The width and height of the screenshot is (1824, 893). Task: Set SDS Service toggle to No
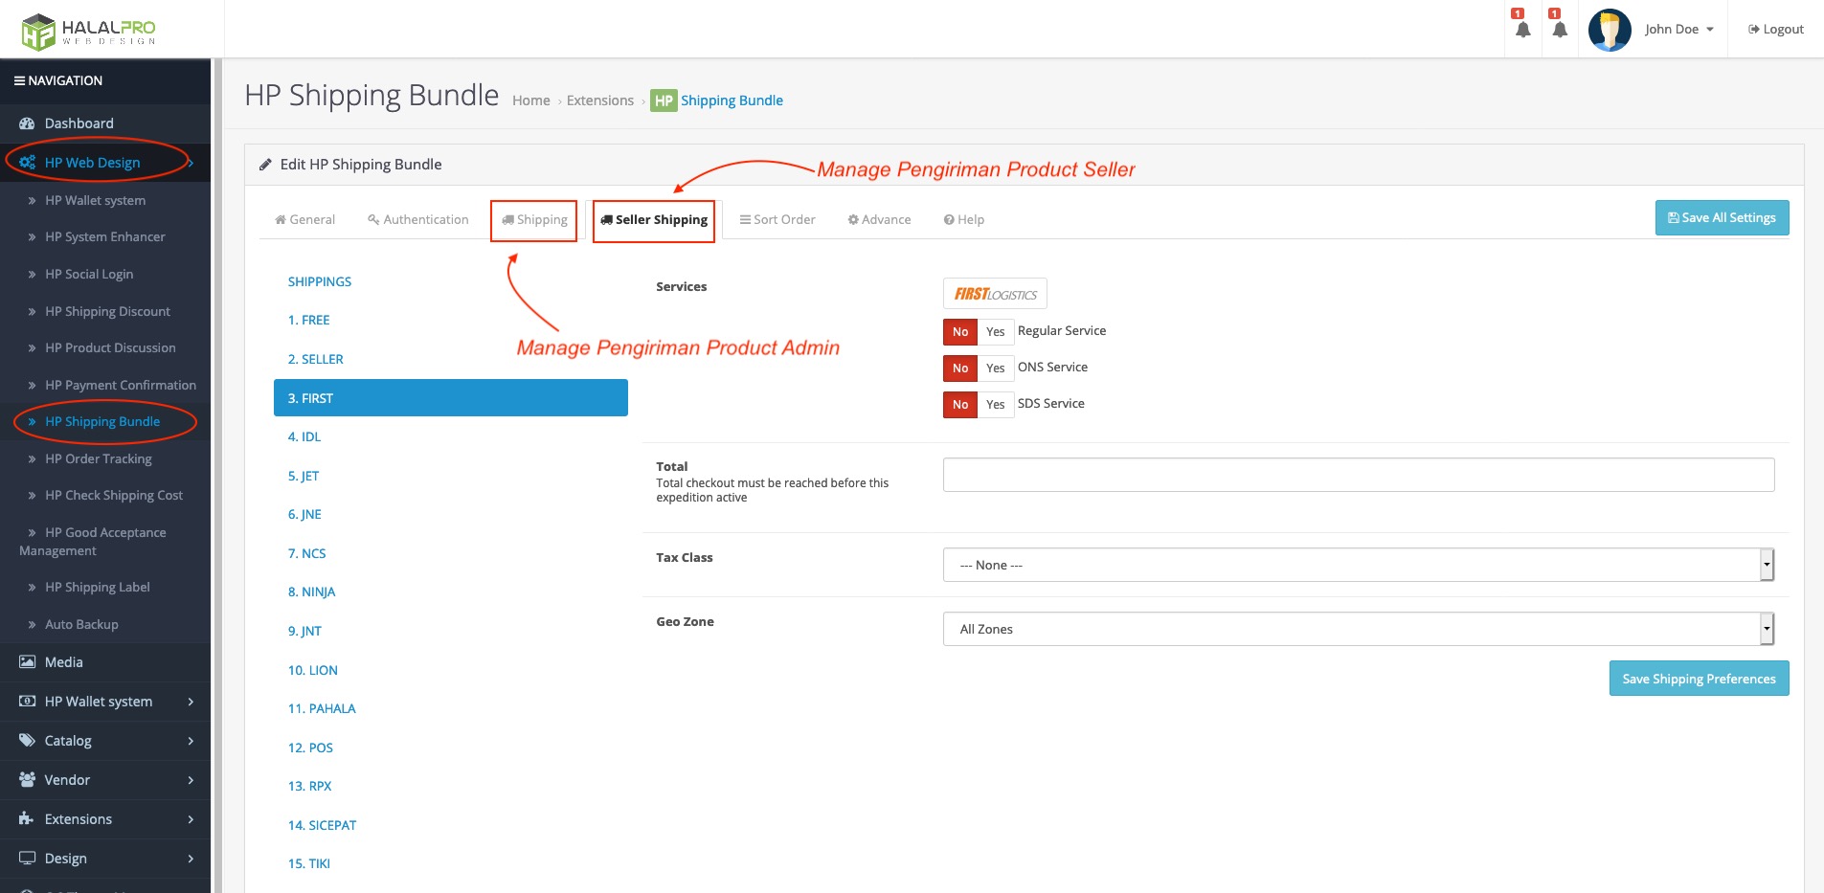(x=960, y=405)
